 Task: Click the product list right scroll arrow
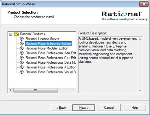click(73, 90)
